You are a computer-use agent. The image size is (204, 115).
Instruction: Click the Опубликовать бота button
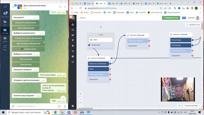click(x=171, y=18)
